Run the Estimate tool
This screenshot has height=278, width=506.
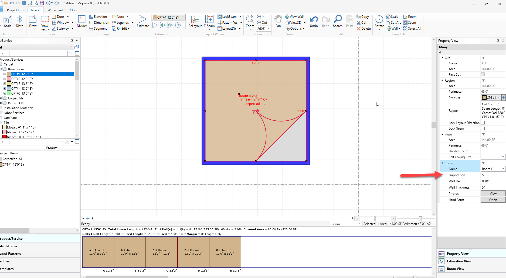pyautogui.click(x=142, y=21)
